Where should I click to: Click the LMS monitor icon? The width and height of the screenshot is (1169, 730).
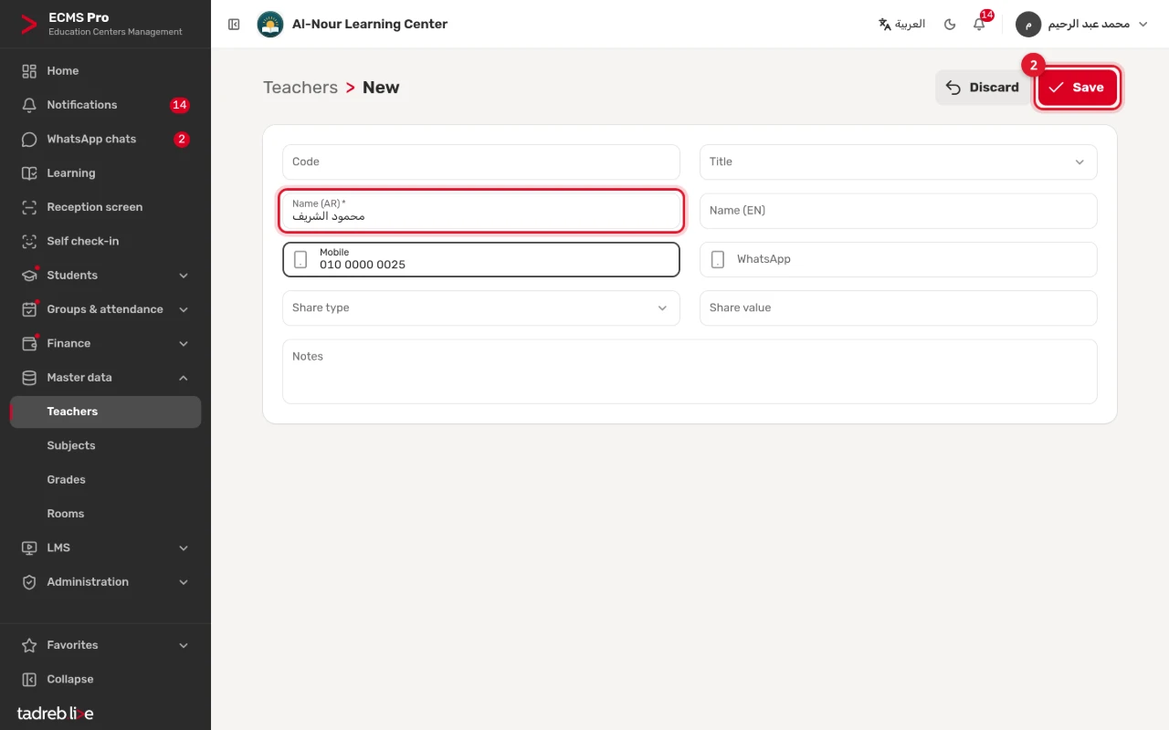click(x=29, y=548)
